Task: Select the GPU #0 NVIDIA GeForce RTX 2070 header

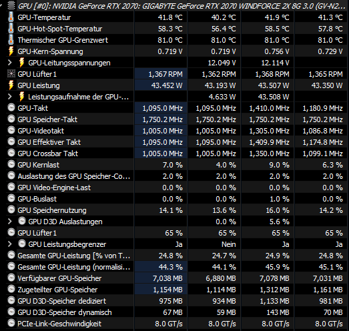Action: [182, 6]
